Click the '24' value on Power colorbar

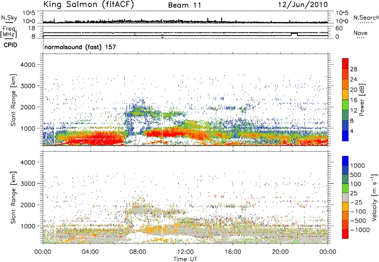[x=353, y=79]
